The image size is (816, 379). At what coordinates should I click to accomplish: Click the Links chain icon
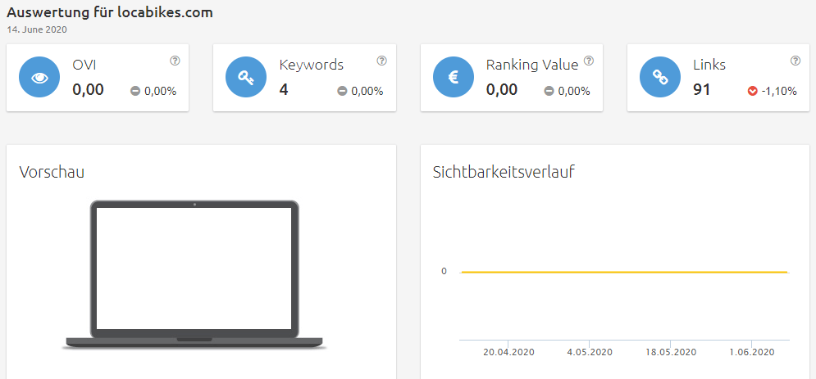coord(660,78)
